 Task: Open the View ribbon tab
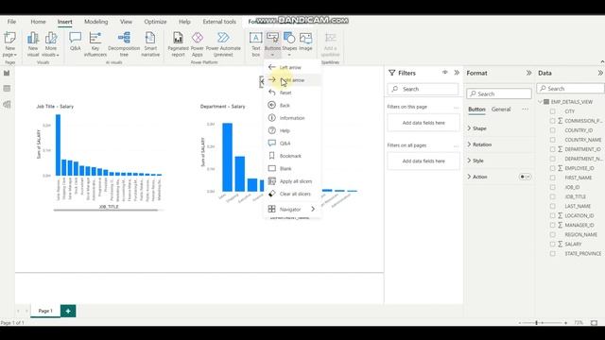pyautogui.click(x=126, y=22)
